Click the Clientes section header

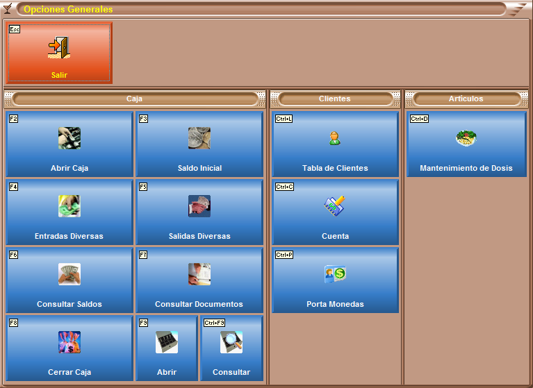coord(335,99)
